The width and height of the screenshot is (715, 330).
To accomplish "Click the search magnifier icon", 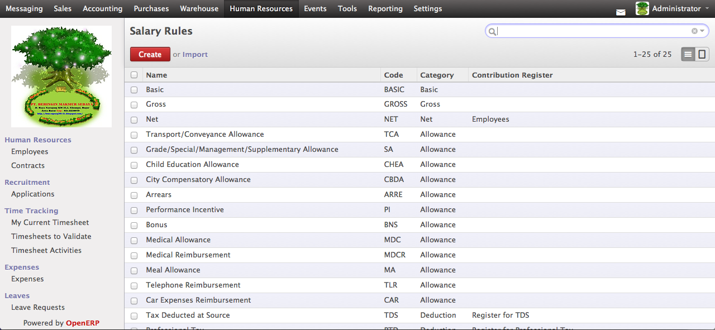I will (492, 32).
